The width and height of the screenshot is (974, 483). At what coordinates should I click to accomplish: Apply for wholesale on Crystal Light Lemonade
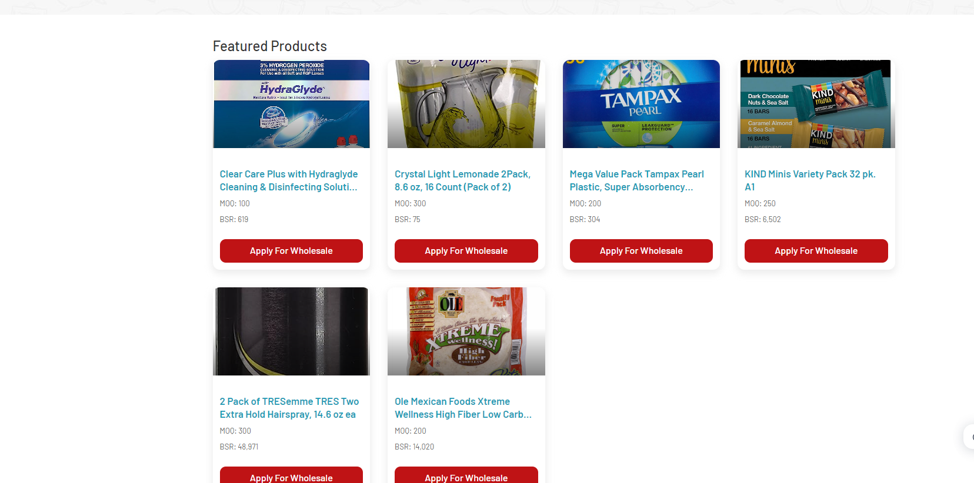click(x=466, y=251)
